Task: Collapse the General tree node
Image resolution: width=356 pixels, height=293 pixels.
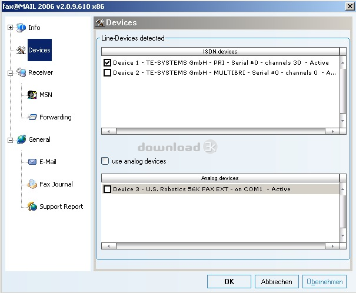Action: pyautogui.click(x=10, y=140)
